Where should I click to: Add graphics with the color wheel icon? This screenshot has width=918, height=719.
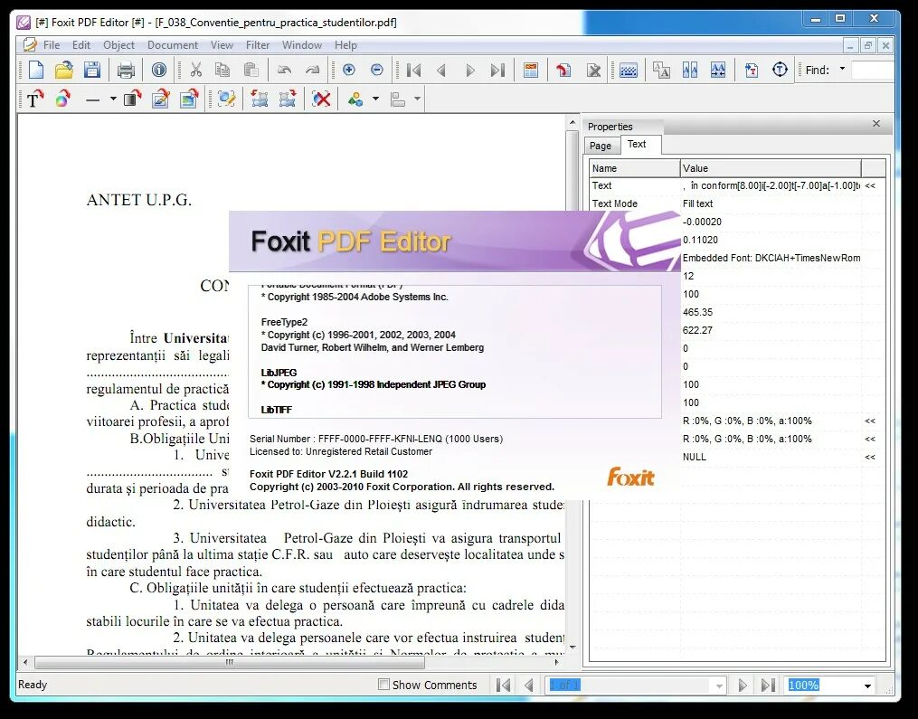click(63, 99)
